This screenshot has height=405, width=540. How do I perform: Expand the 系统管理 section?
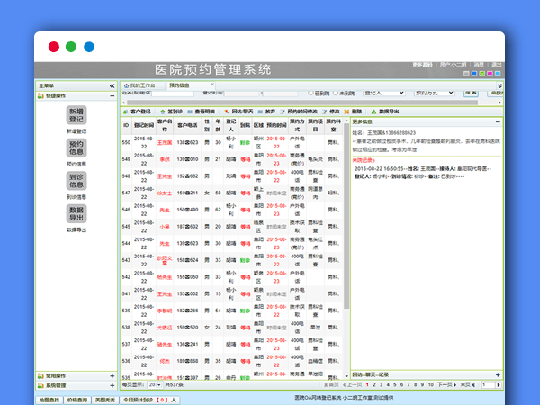[x=112, y=384]
